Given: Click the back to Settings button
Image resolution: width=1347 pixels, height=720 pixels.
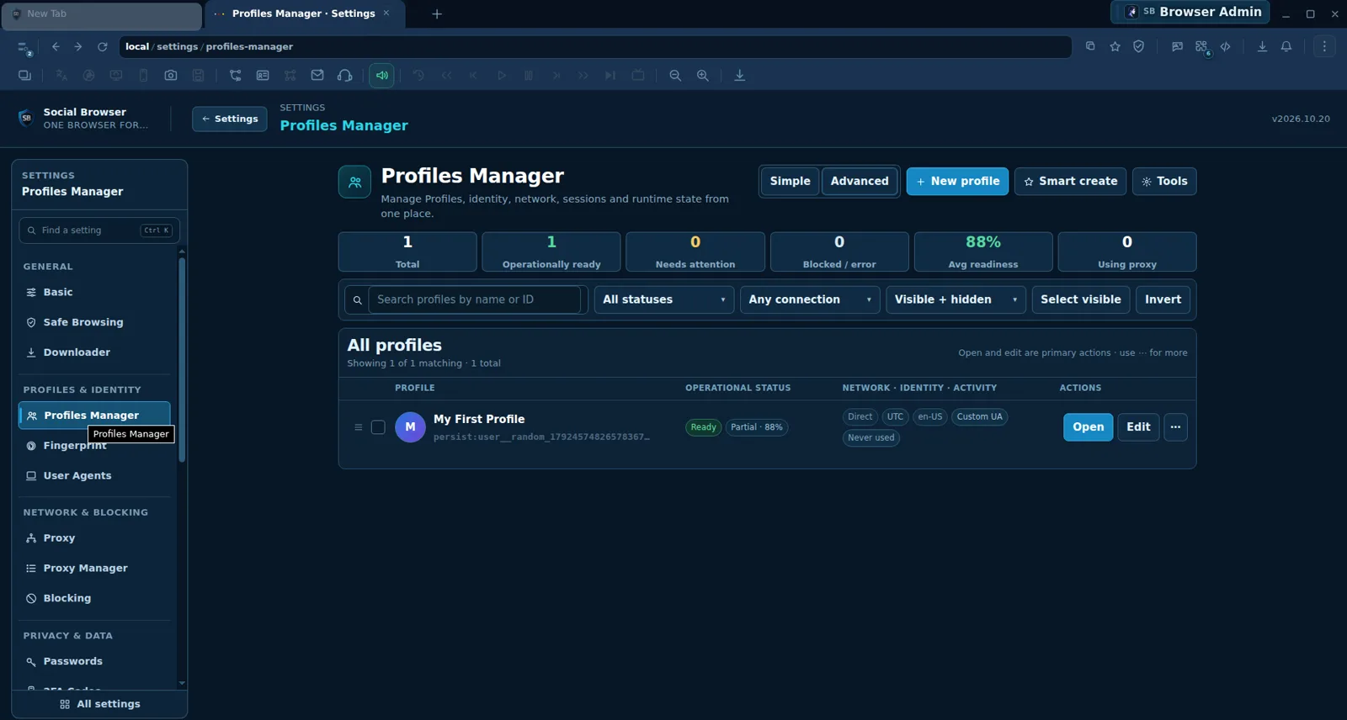Looking at the screenshot, I should 229,119.
